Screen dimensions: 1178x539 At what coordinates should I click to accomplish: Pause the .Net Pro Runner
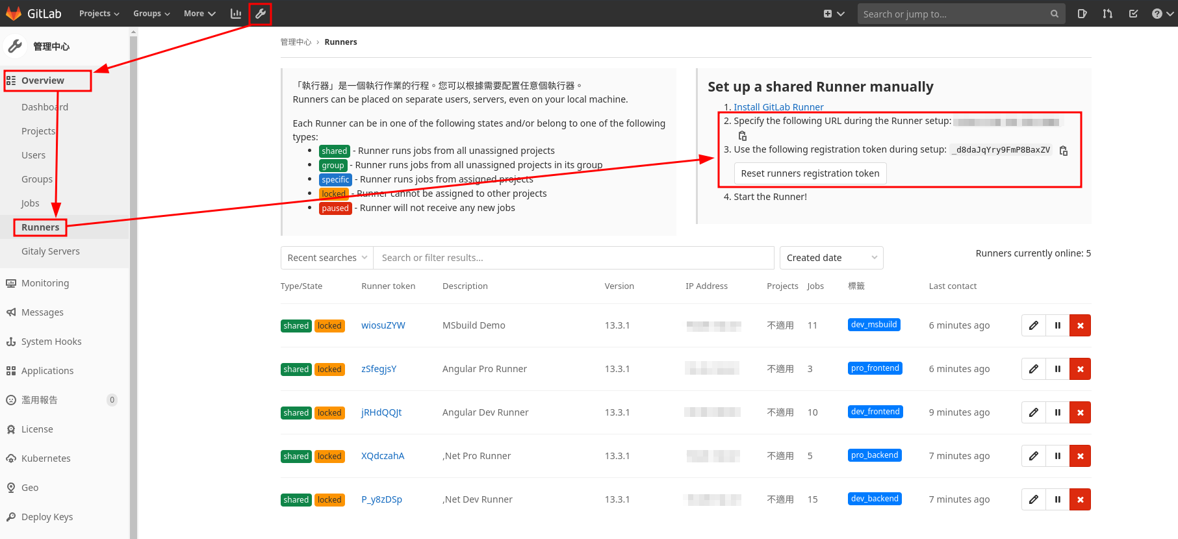1058,456
